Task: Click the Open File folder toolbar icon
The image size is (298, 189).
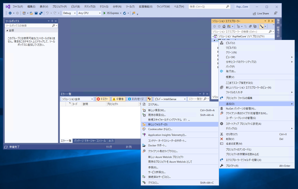Action: click(x=31, y=13)
